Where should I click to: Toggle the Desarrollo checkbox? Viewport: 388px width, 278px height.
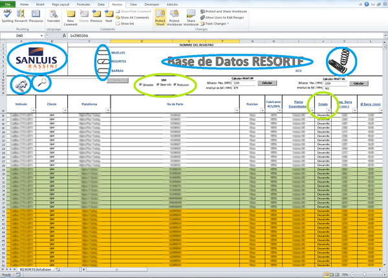(158, 84)
